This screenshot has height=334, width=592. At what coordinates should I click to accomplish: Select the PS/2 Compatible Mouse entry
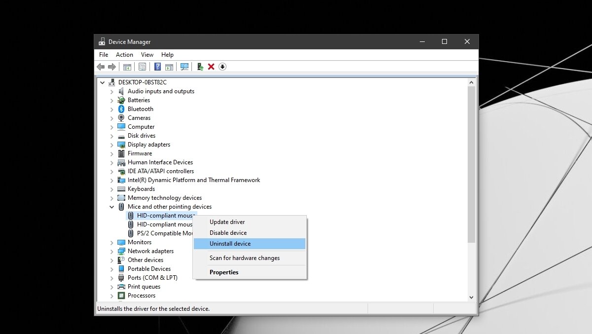pyautogui.click(x=163, y=233)
